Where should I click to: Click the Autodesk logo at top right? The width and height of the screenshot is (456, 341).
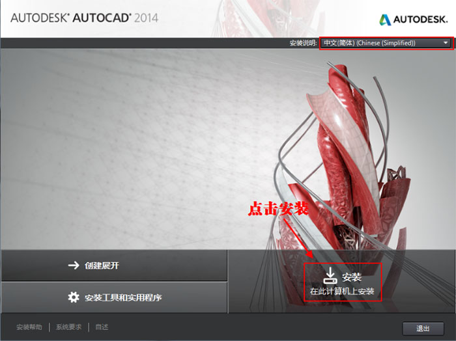point(413,20)
